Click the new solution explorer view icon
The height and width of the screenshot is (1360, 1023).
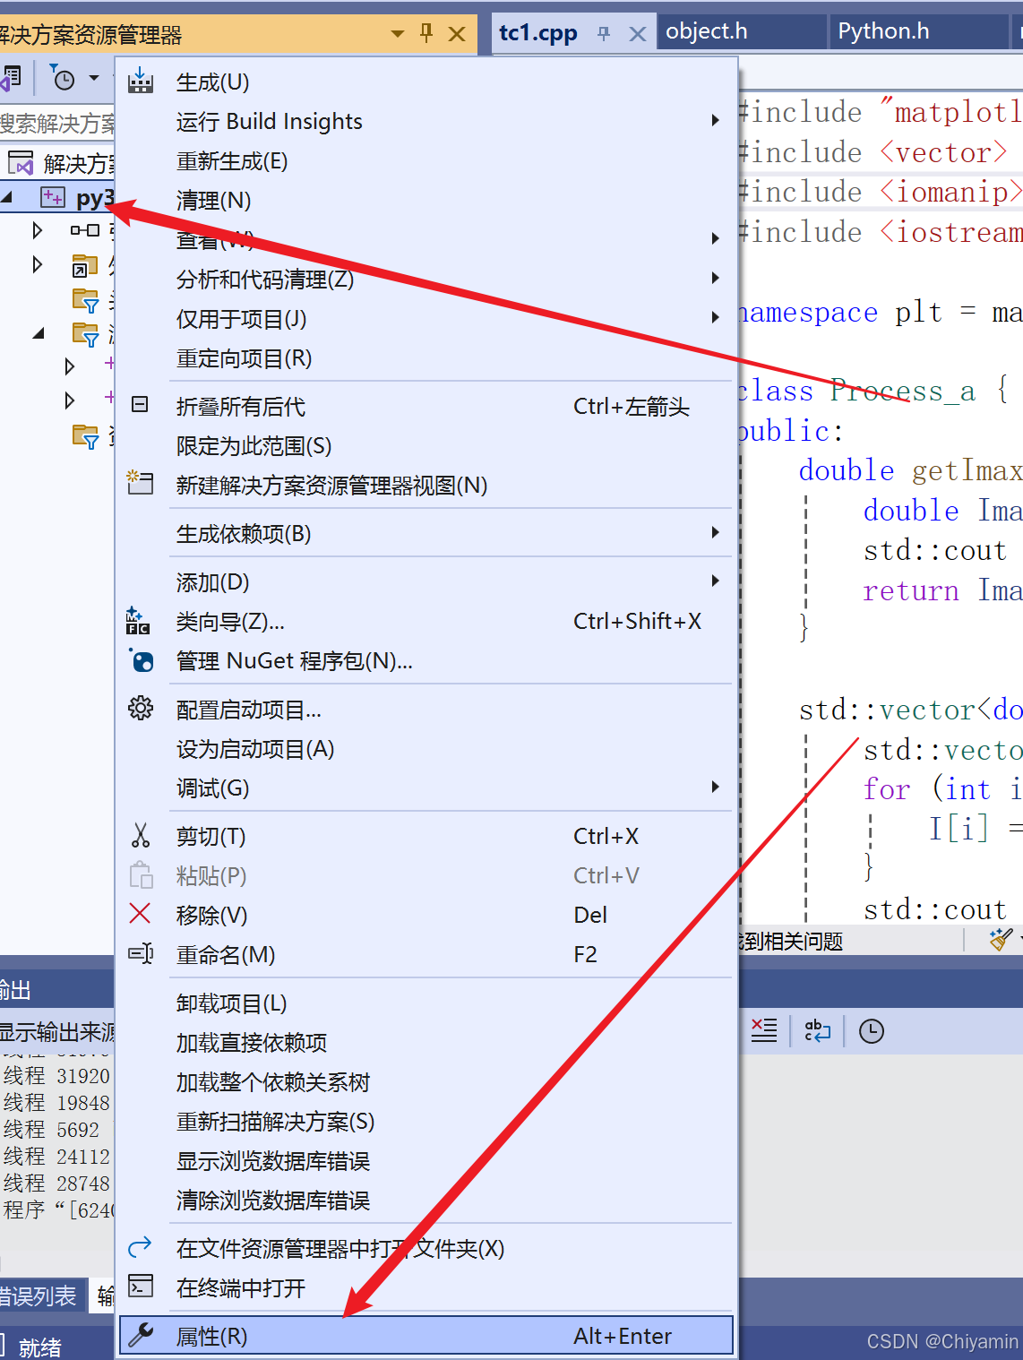tap(140, 484)
